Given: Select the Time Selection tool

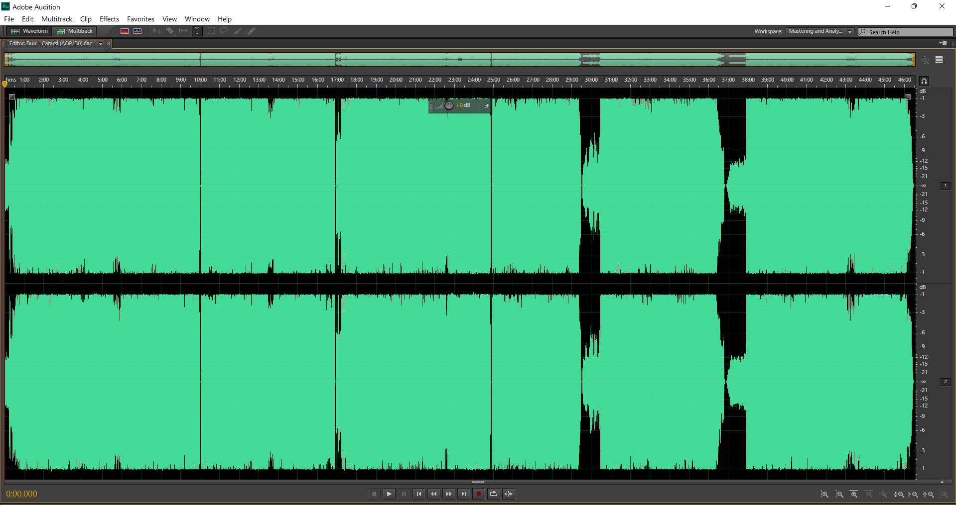Looking at the screenshot, I should pos(197,31).
